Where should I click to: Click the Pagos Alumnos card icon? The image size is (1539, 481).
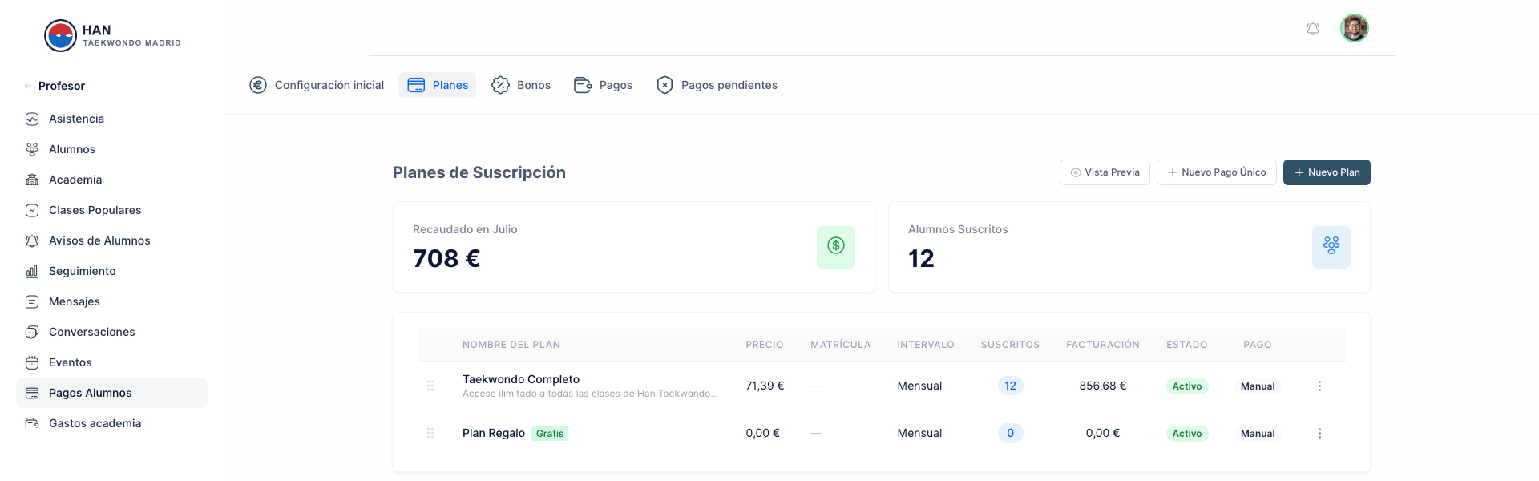[32, 393]
